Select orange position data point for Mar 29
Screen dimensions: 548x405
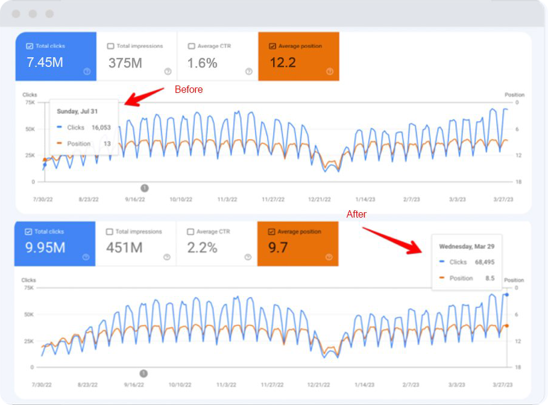pos(506,325)
